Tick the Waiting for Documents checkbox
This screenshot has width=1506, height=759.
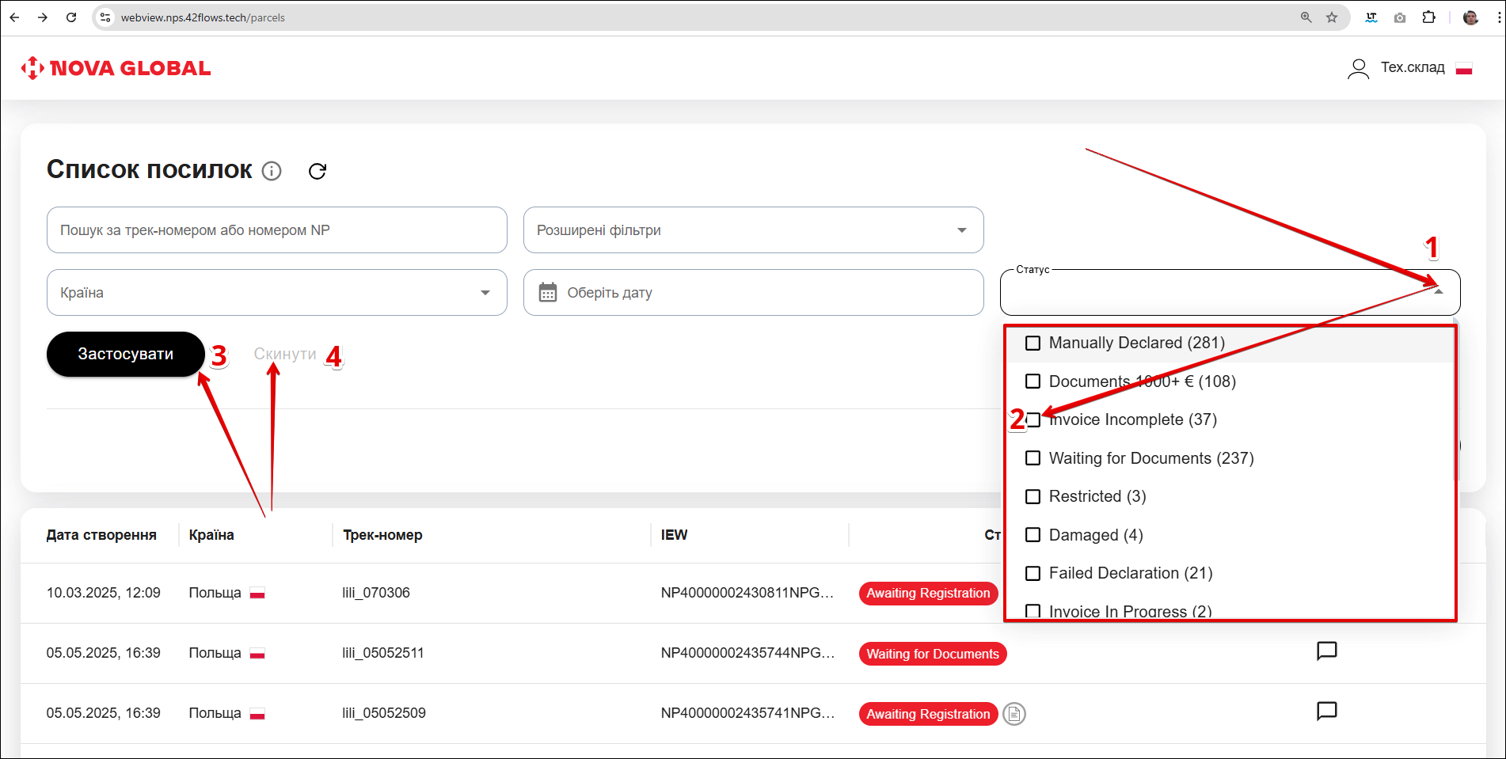click(x=1033, y=458)
